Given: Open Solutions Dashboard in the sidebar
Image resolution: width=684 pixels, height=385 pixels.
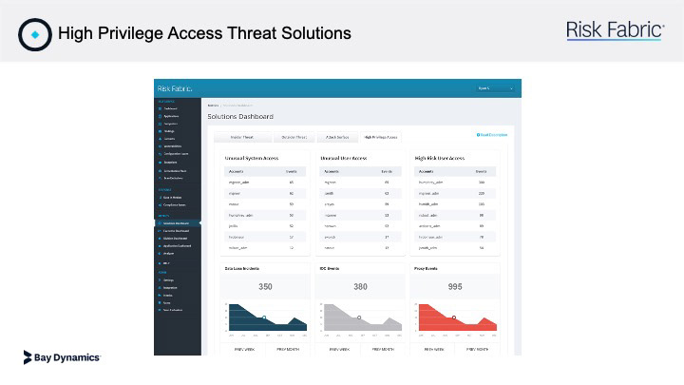Looking at the screenshot, I should click(176, 223).
